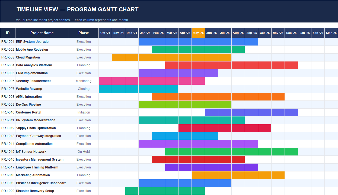
Task: Click the cyan Website Revamp timeline bar
Action: tap(138, 89)
